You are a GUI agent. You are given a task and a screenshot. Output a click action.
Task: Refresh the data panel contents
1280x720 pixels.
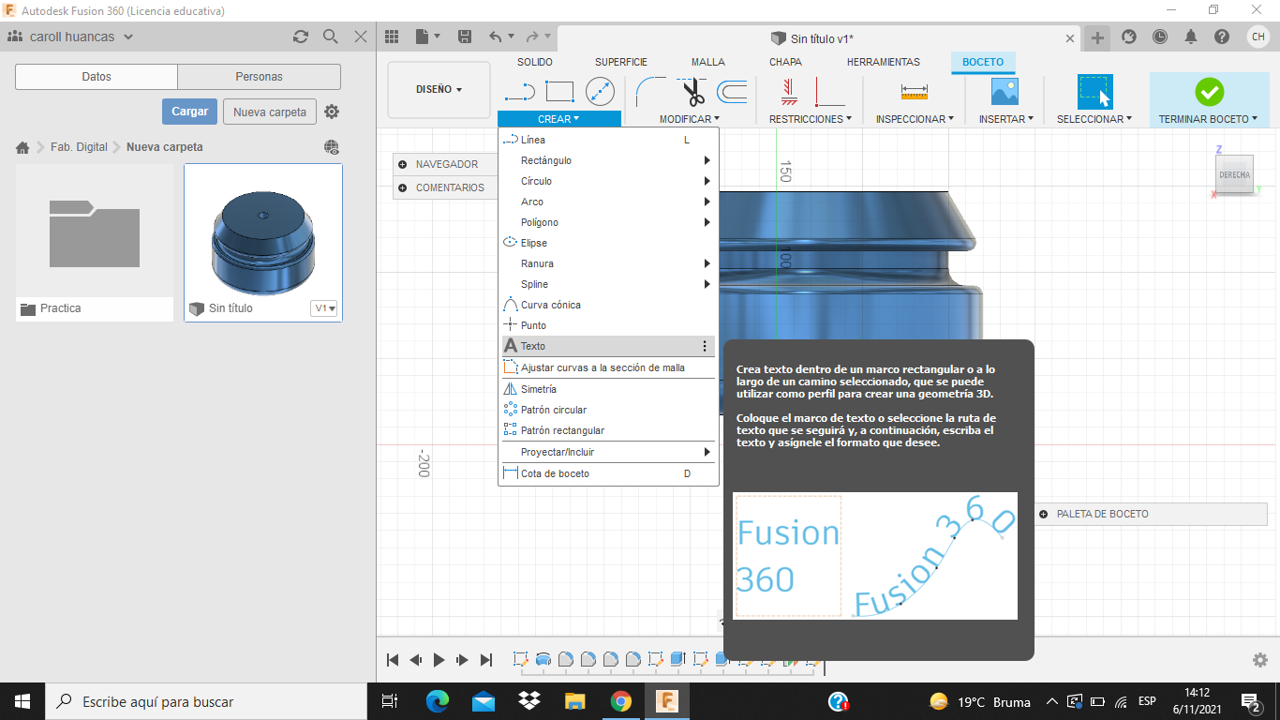(x=301, y=37)
